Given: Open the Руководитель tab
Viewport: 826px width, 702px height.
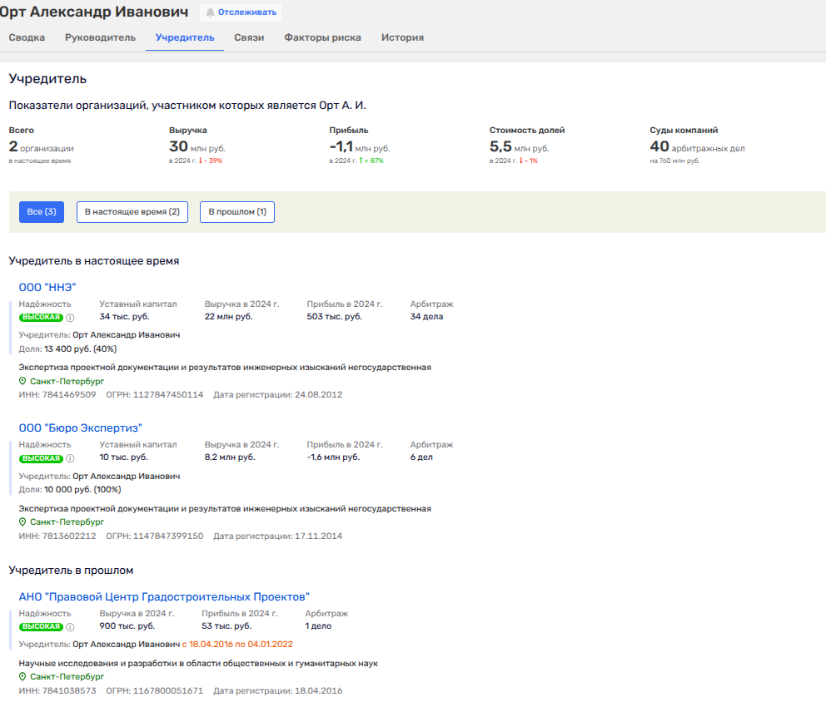Looking at the screenshot, I should [x=100, y=37].
